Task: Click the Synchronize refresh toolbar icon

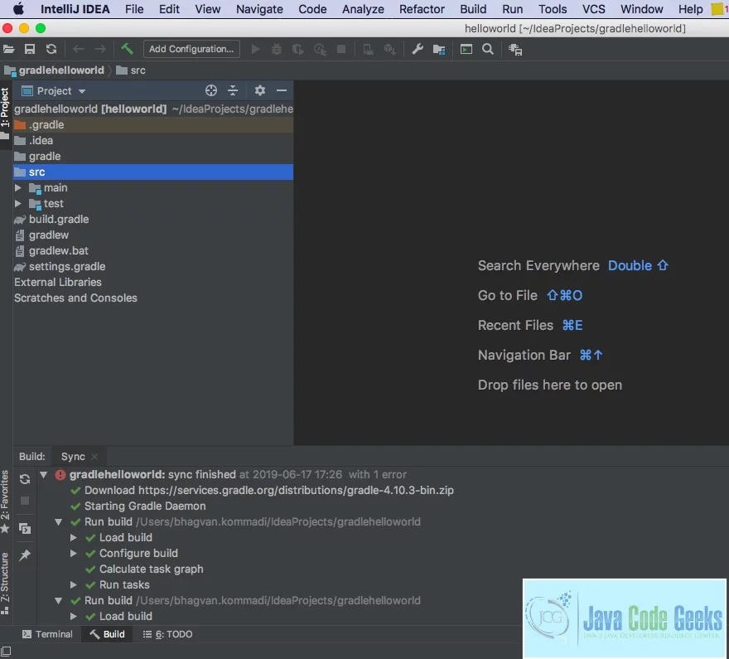Action: point(51,49)
